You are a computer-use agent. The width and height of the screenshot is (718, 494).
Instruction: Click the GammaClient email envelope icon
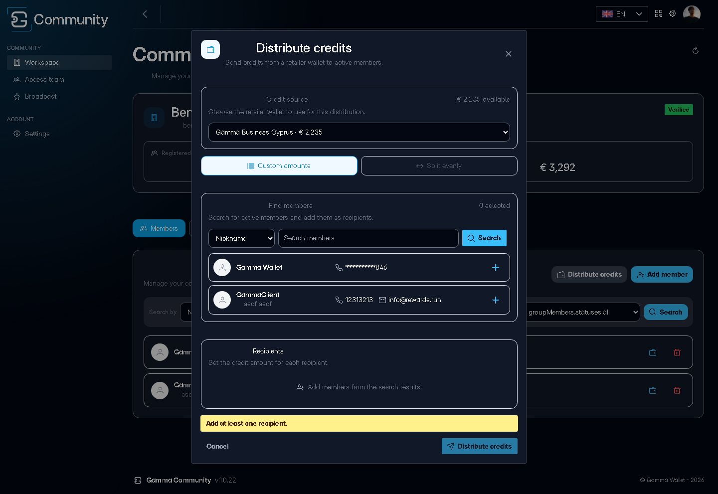pyautogui.click(x=382, y=300)
